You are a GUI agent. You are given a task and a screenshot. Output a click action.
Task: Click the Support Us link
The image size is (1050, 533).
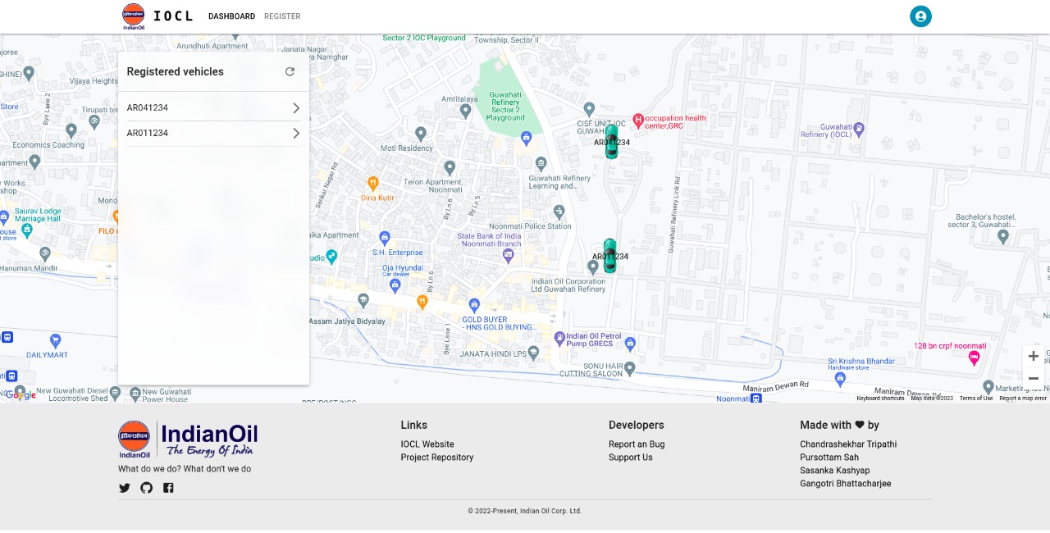631,458
